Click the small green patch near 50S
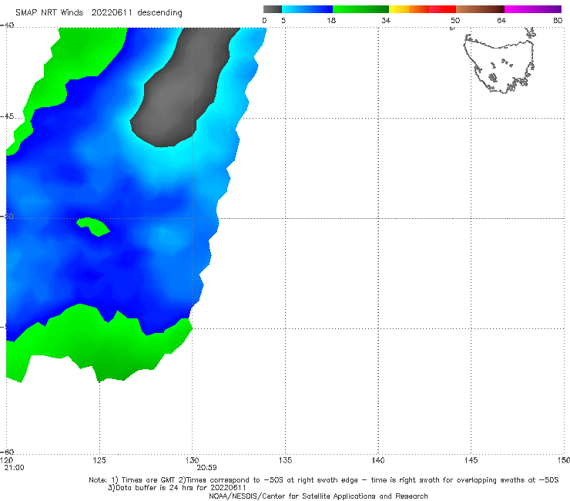The width and height of the screenshot is (570, 501). tap(93, 227)
